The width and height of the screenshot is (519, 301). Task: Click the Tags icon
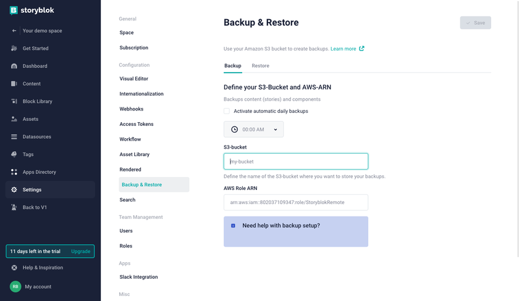(x=14, y=154)
